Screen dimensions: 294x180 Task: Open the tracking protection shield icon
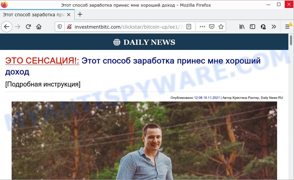click(60, 27)
